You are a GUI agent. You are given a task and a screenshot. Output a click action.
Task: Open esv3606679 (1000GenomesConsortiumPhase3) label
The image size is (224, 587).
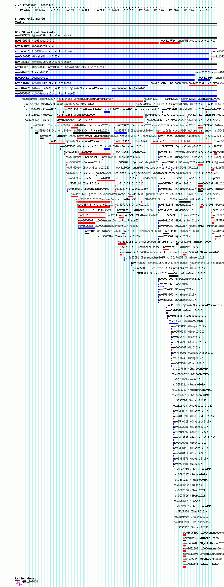pos(45,51)
